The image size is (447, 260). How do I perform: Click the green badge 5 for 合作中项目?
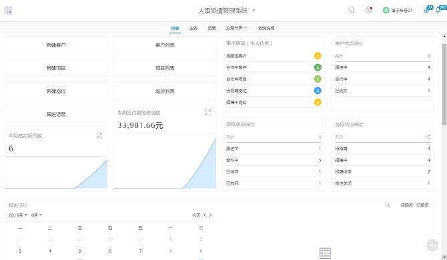coord(318,79)
